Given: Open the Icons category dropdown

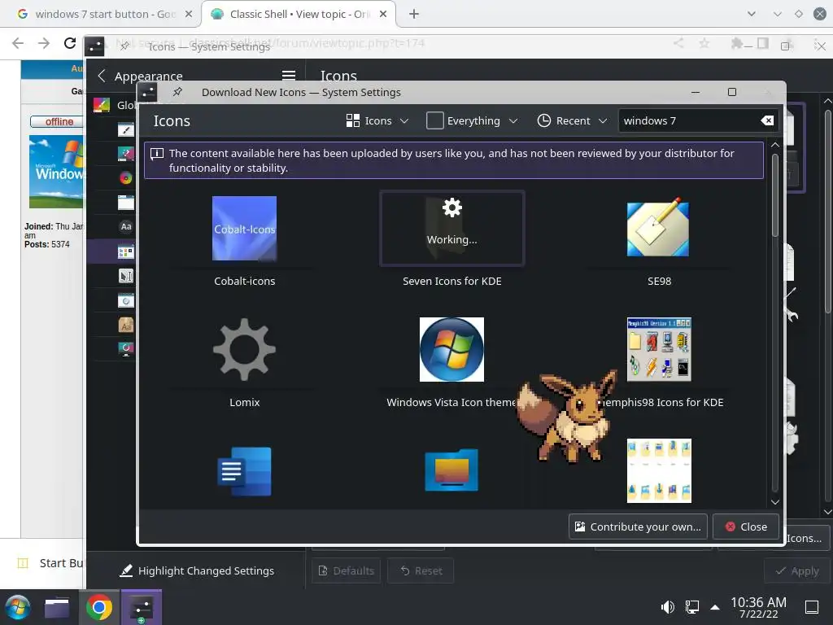Looking at the screenshot, I should 377,120.
